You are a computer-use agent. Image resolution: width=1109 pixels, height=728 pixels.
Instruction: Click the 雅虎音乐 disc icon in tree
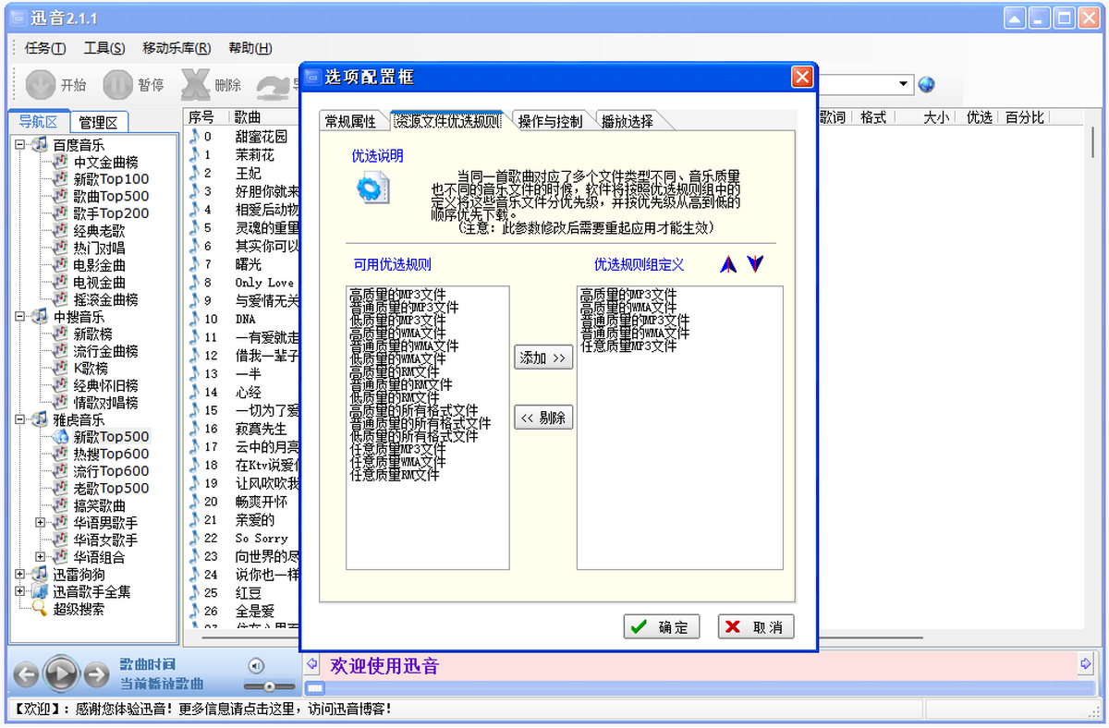39,419
